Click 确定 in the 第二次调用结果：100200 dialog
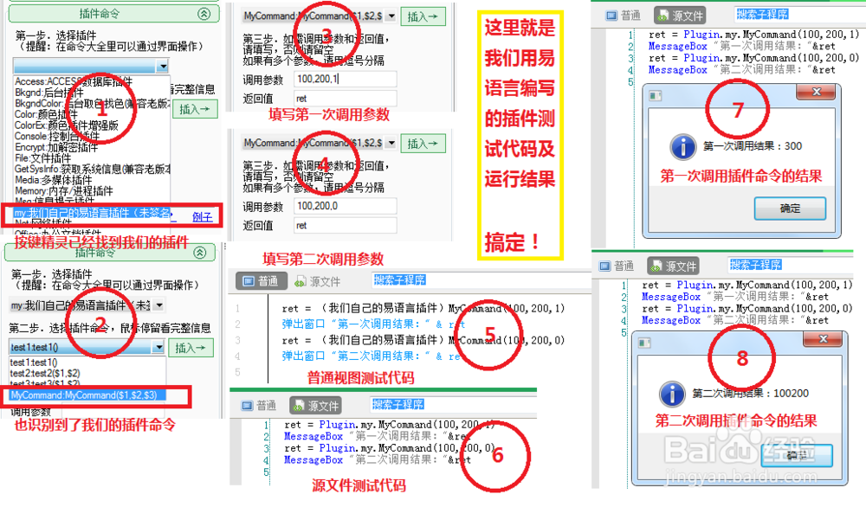The width and height of the screenshot is (866, 507). 797,455
